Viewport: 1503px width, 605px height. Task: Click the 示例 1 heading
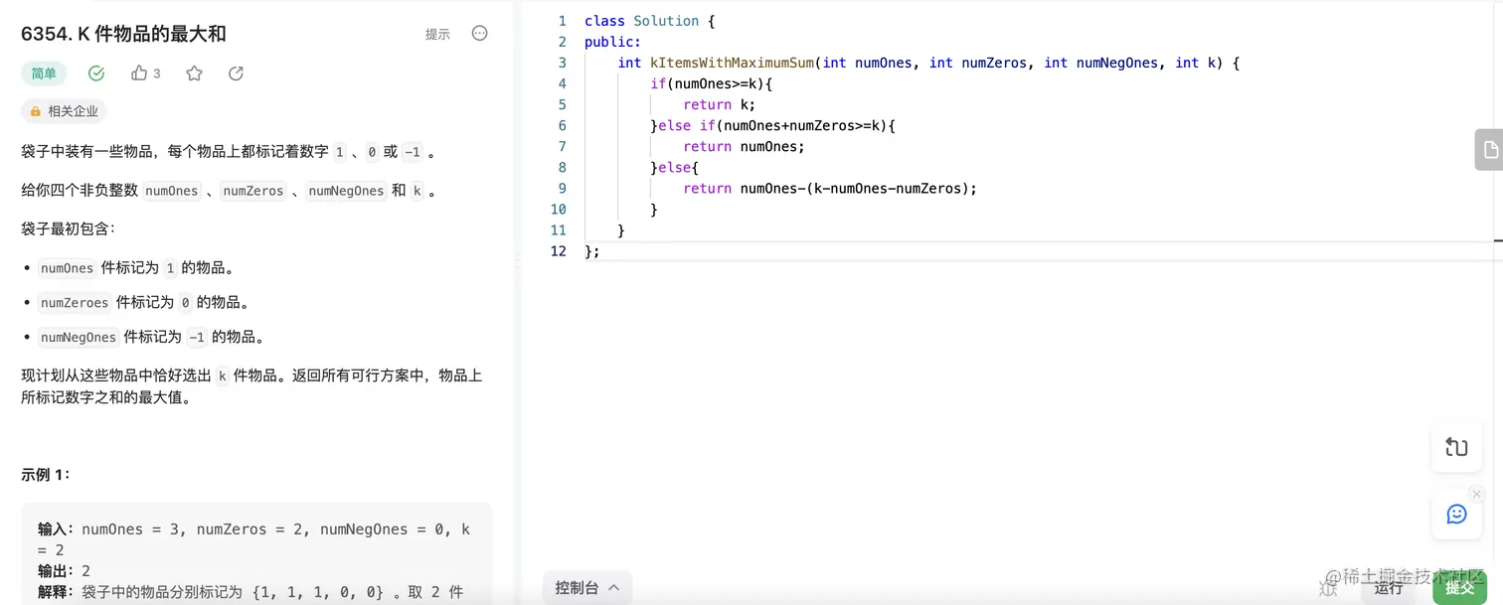(46, 475)
